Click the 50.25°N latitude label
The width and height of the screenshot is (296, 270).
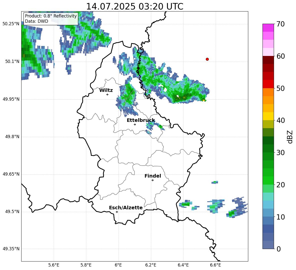point(11,24)
